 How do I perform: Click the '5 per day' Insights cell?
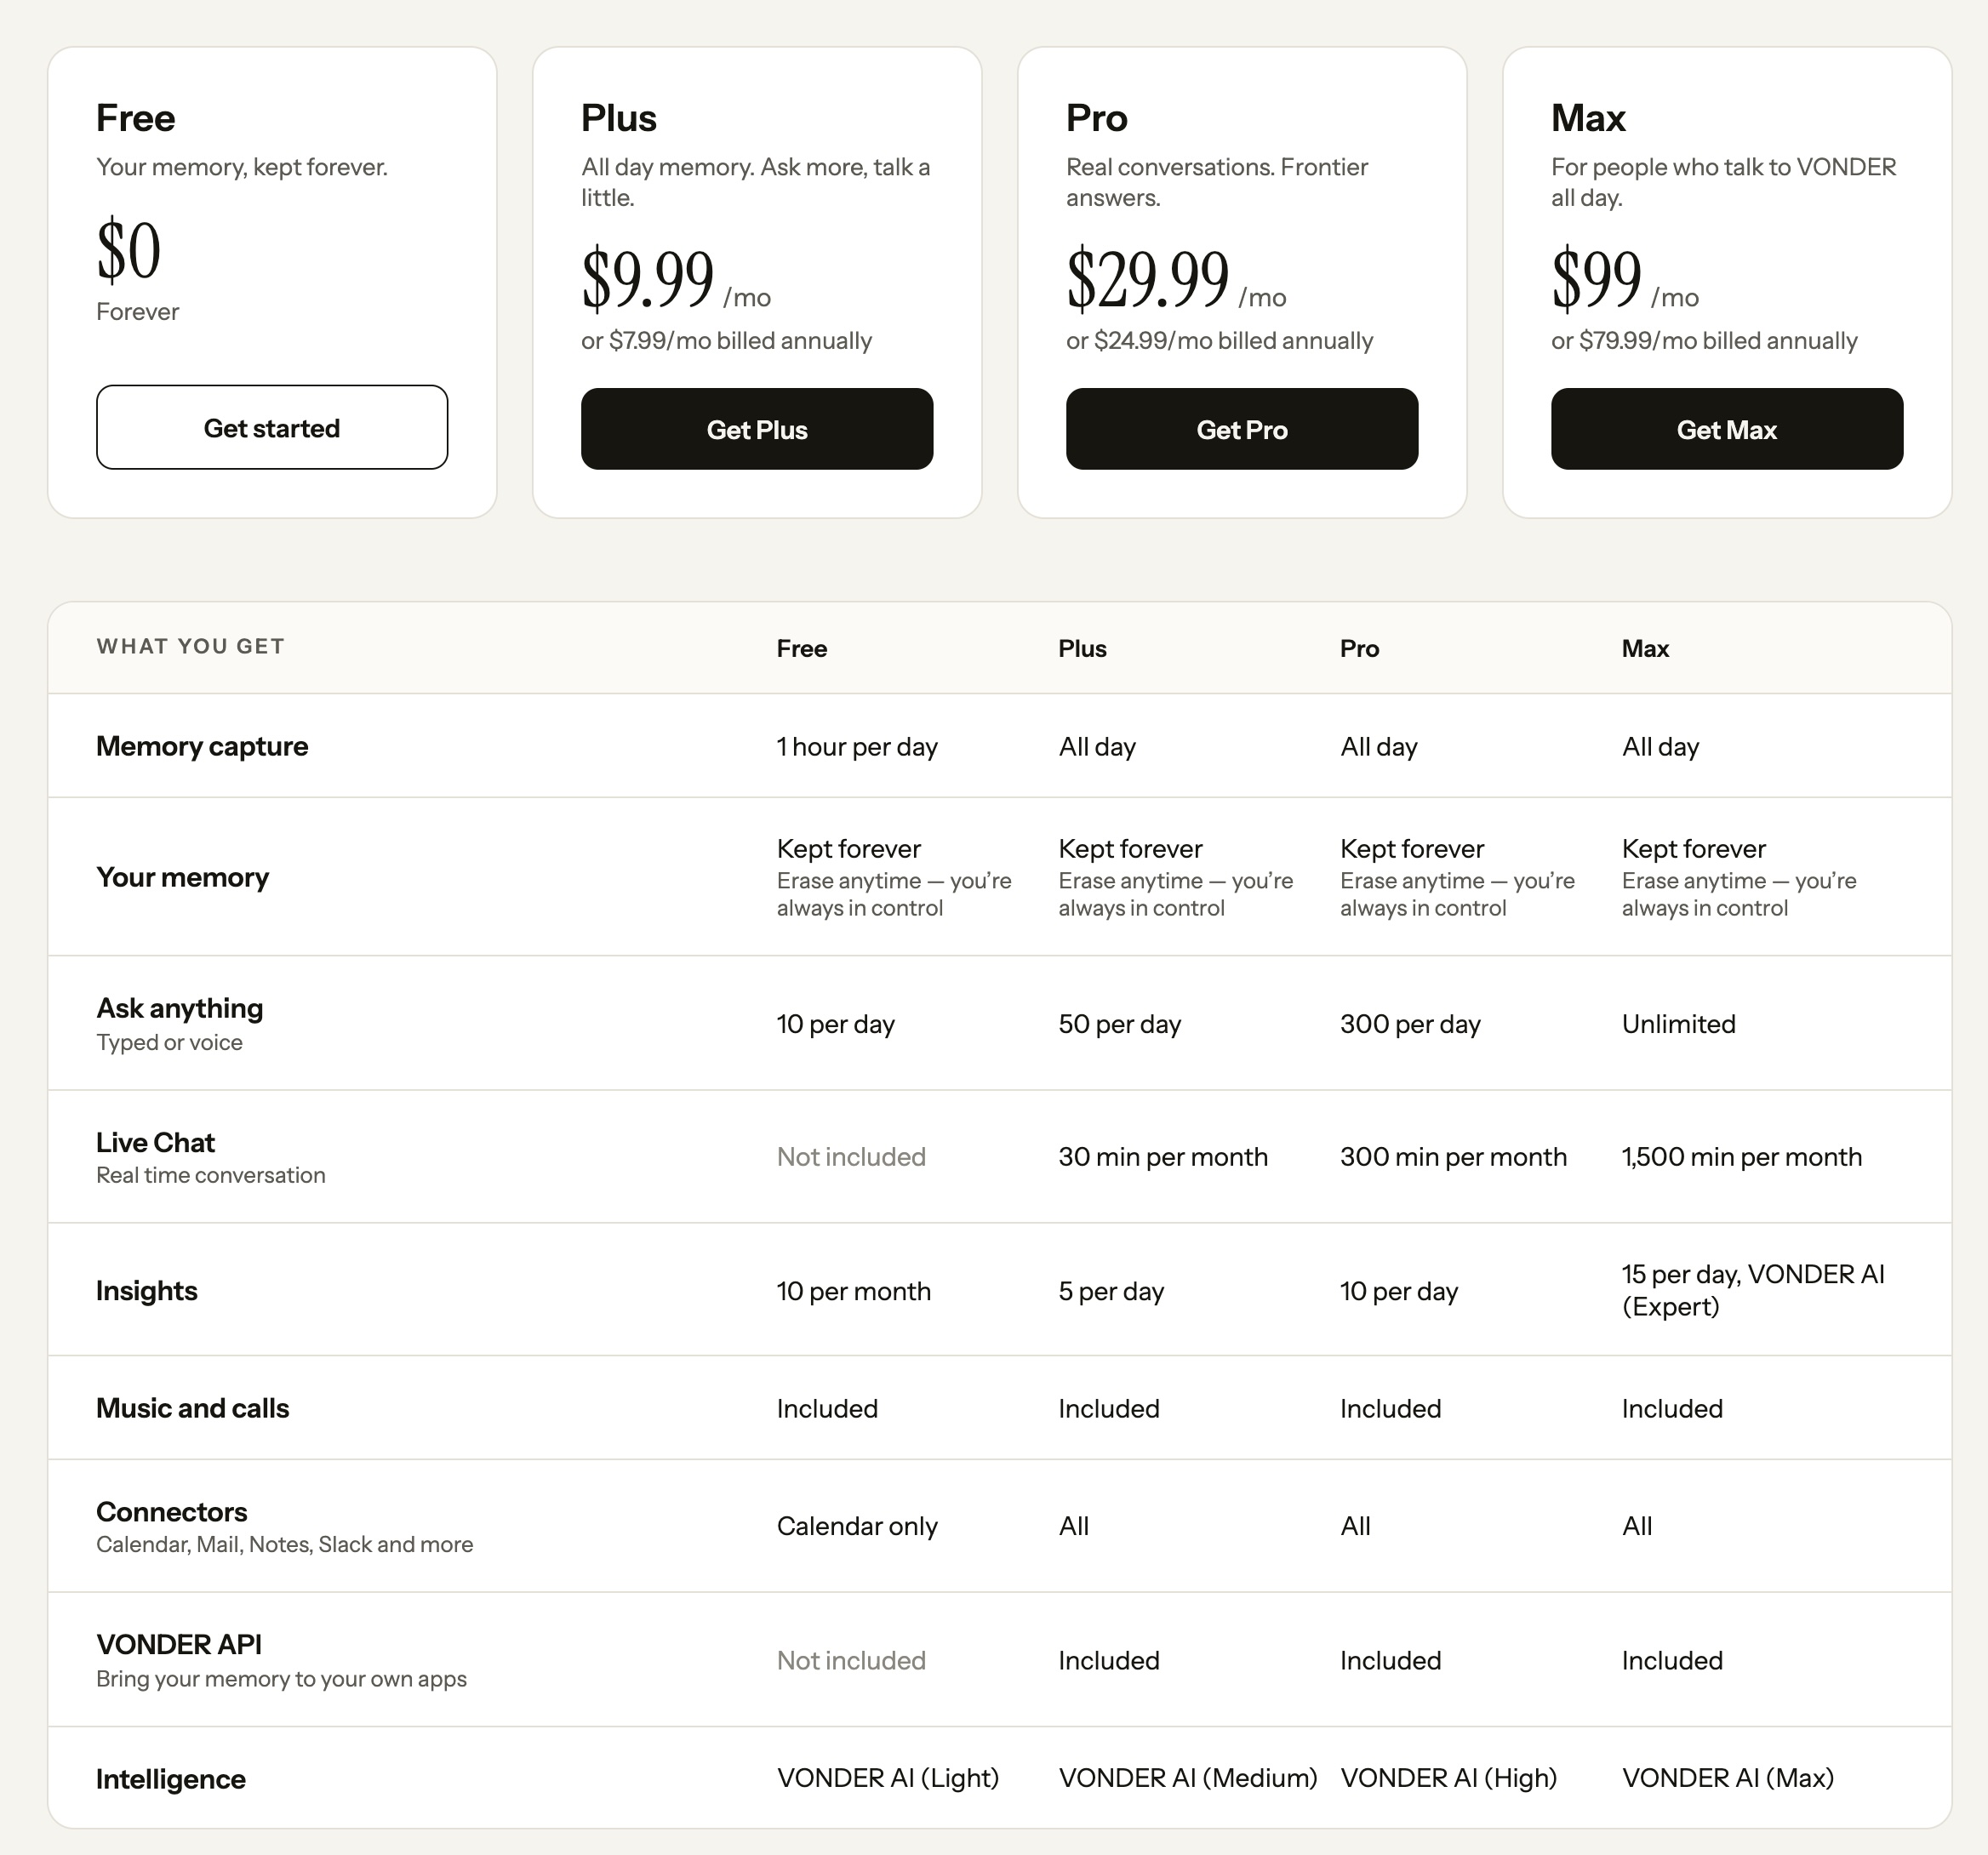1112,1291
